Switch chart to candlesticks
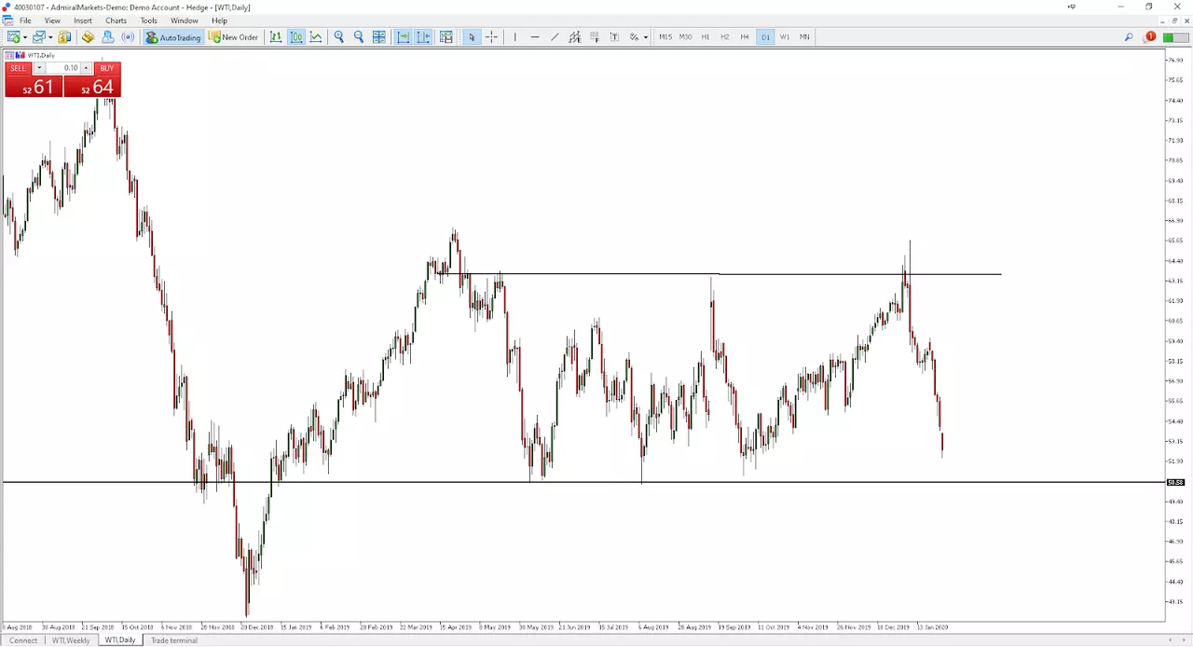 tap(296, 37)
